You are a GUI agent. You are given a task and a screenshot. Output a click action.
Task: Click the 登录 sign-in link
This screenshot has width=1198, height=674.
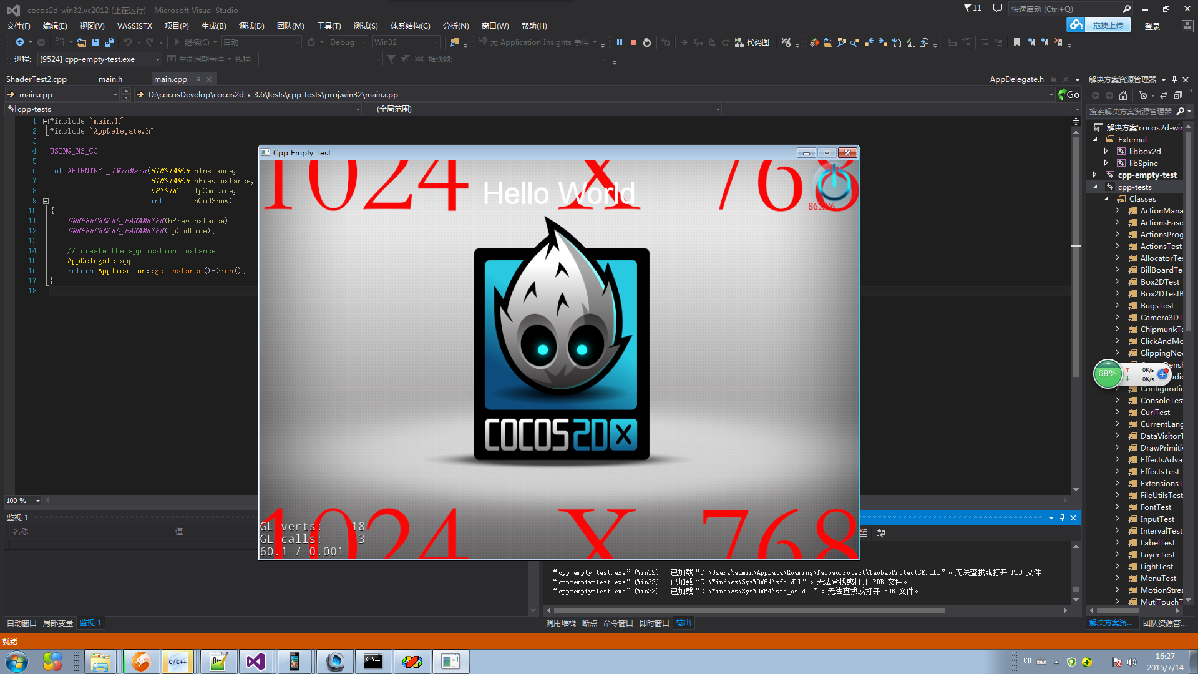pyautogui.click(x=1152, y=26)
